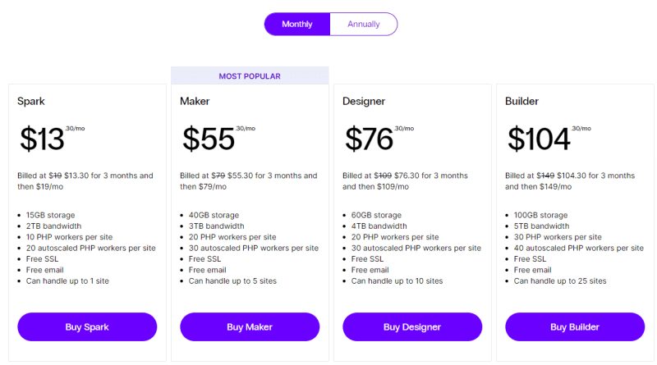Click the Buy Designer button

[x=412, y=327]
